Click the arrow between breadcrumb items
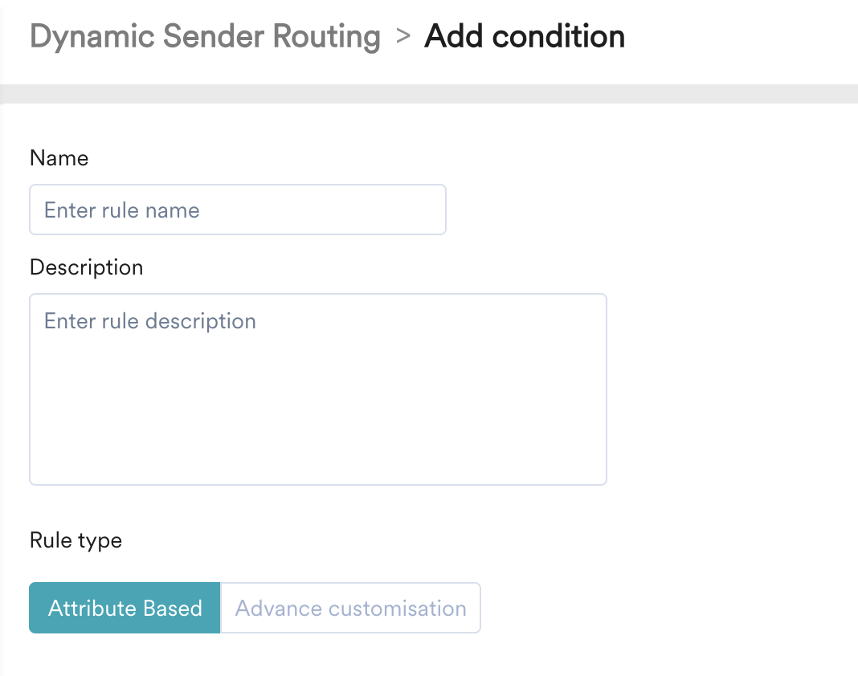This screenshot has width=858, height=676. (x=403, y=36)
